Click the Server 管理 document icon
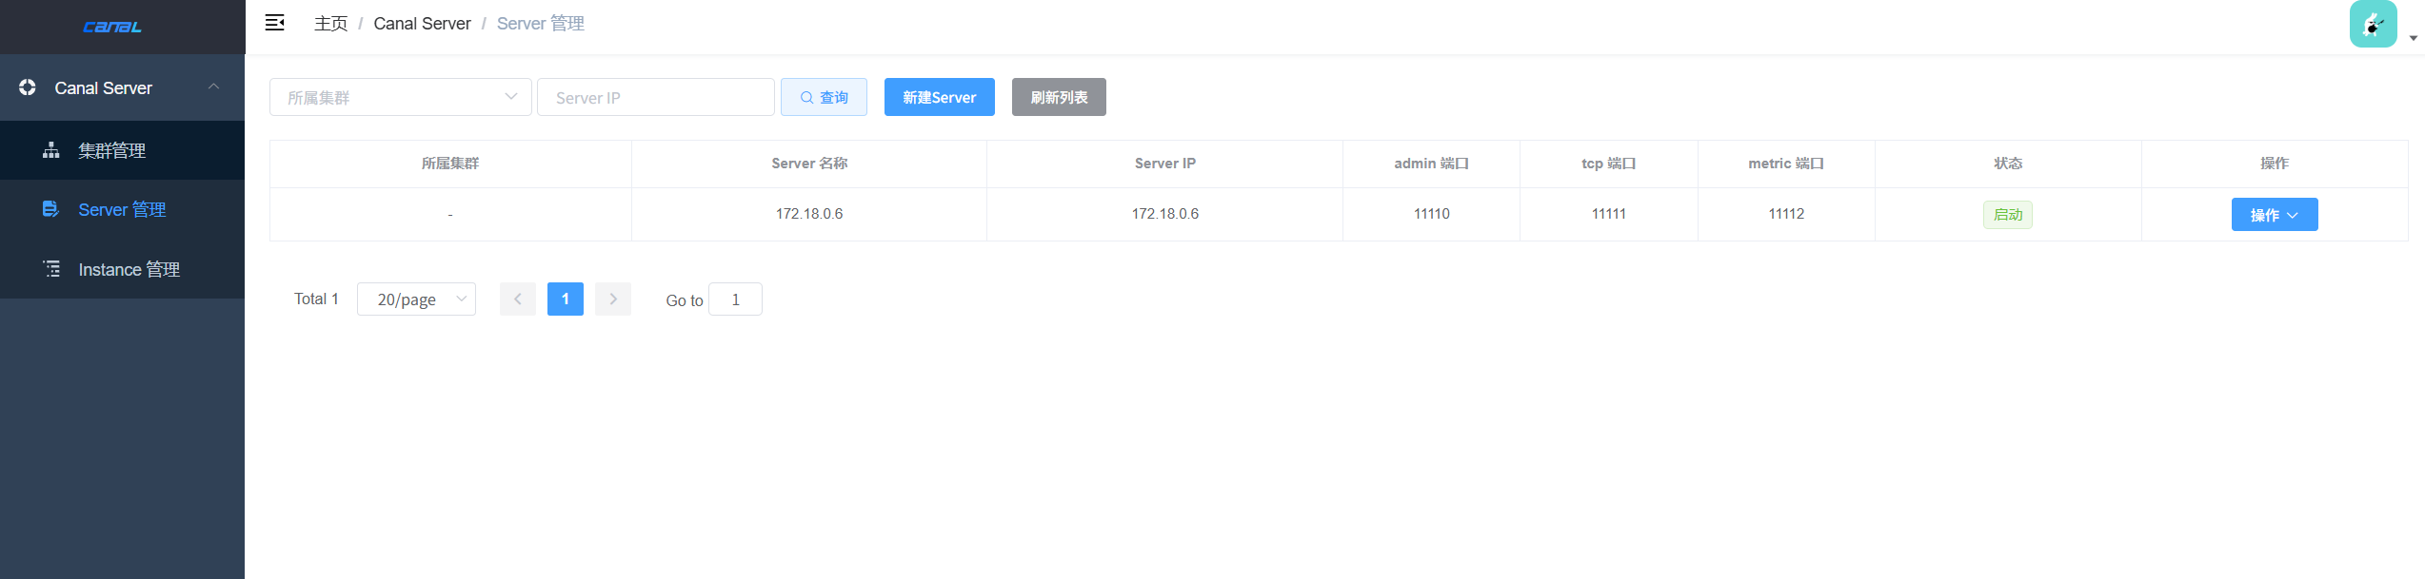The height and width of the screenshot is (579, 2425). pos(51,209)
